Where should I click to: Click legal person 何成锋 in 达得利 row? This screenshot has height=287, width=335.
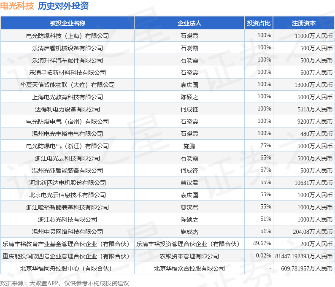click(189, 109)
